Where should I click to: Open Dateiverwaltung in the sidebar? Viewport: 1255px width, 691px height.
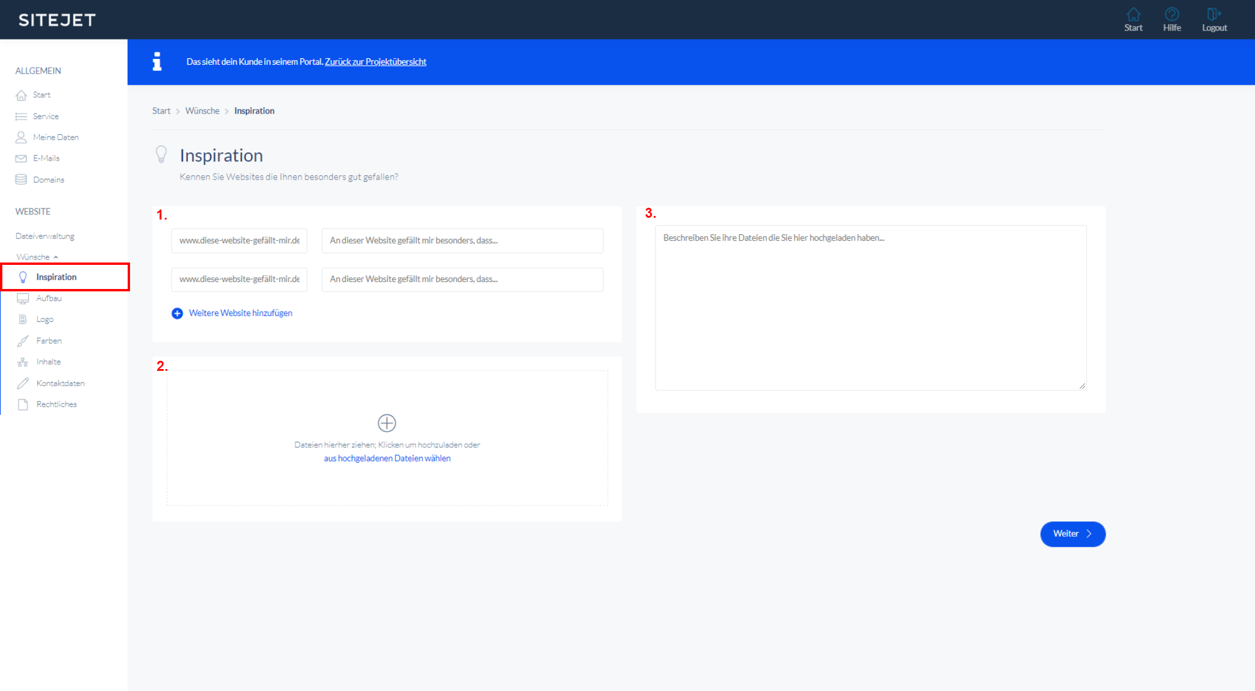(45, 236)
